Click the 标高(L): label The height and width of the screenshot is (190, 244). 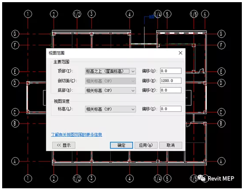[65, 109]
